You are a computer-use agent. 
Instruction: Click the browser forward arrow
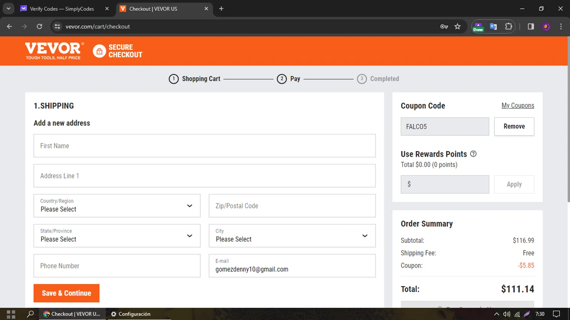[24, 27]
